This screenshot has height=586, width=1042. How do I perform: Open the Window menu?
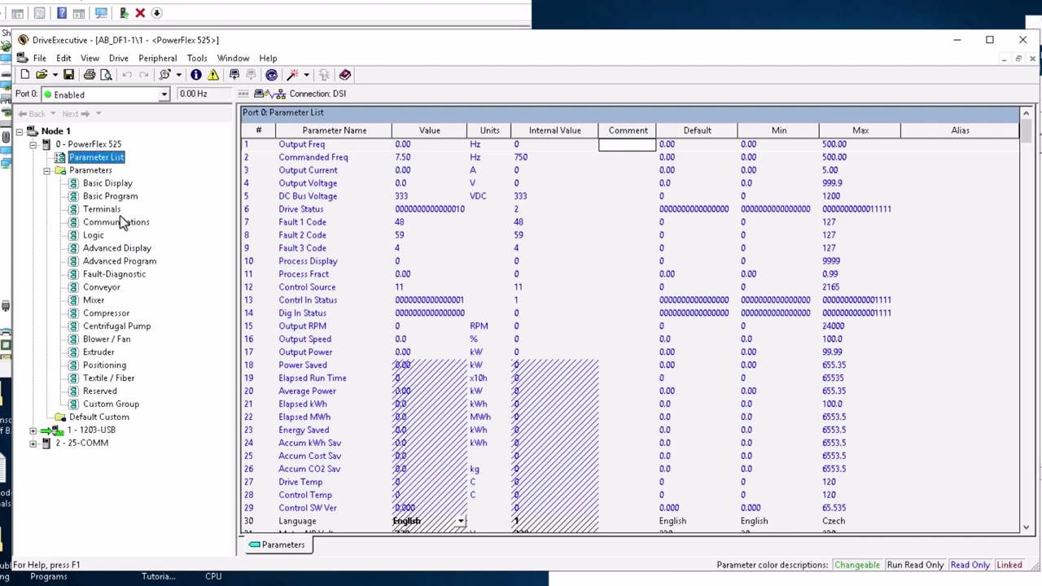[233, 58]
